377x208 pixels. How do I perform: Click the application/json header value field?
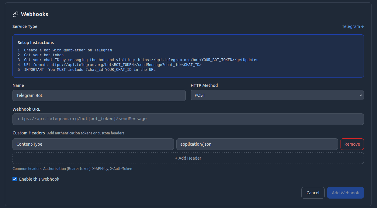pyautogui.click(x=257, y=144)
